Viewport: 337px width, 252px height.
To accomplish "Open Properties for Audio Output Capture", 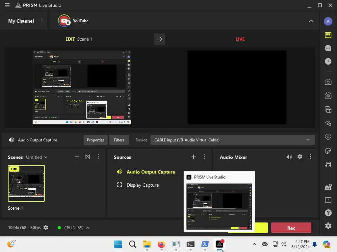I will tap(95, 140).
